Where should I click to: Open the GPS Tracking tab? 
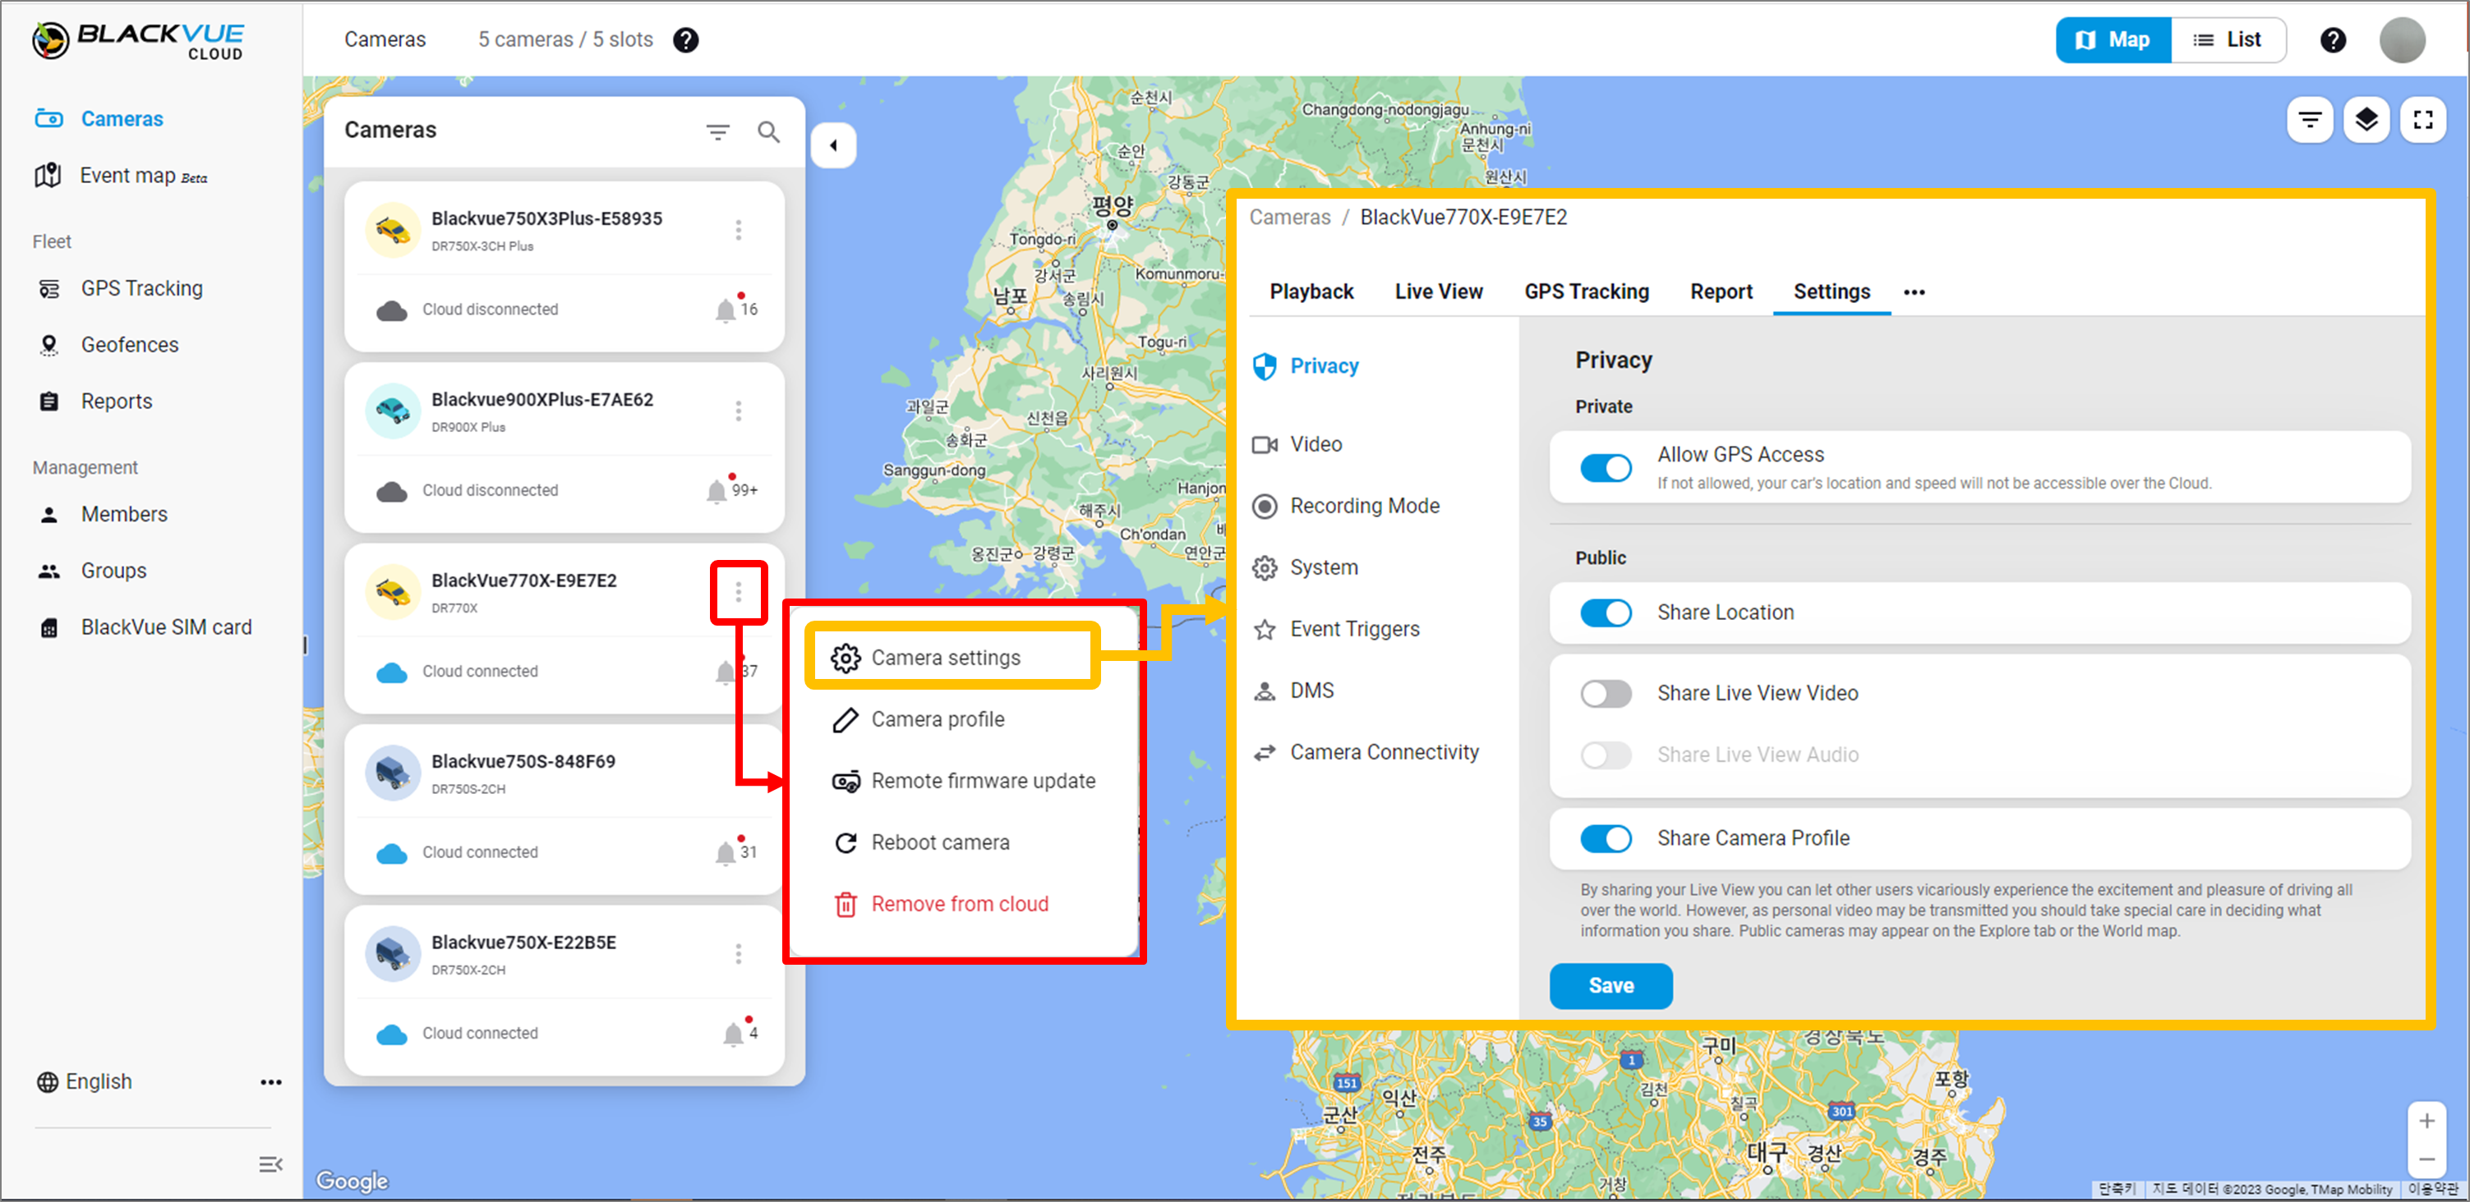click(x=1587, y=291)
